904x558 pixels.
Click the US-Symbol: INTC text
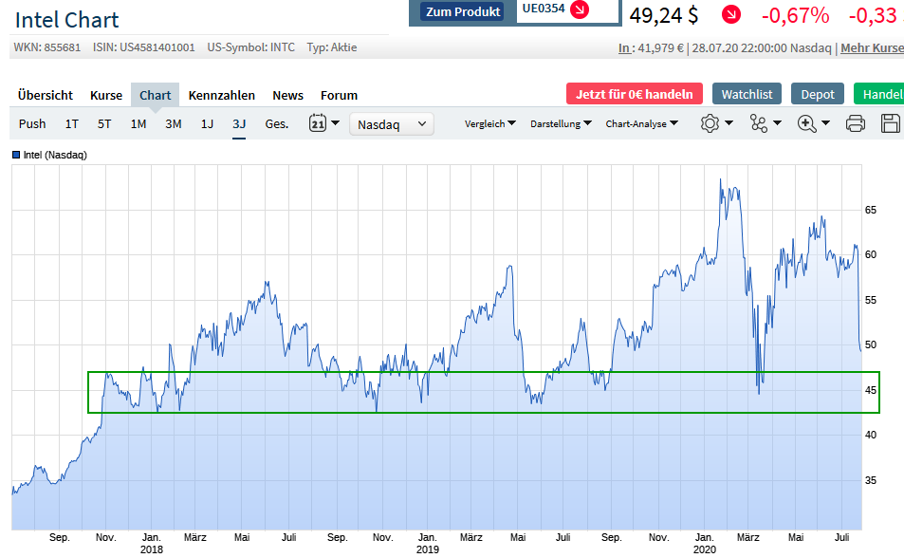pos(250,47)
